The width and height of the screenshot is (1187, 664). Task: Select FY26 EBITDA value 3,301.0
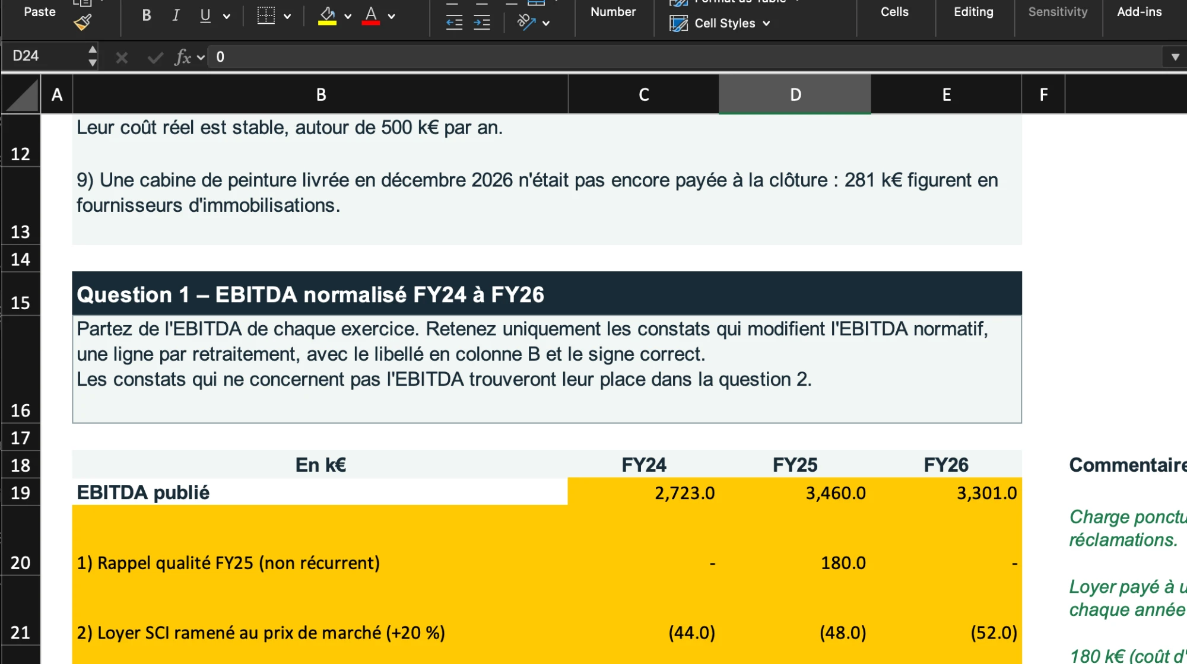pyautogui.click(x=946, y=493)
